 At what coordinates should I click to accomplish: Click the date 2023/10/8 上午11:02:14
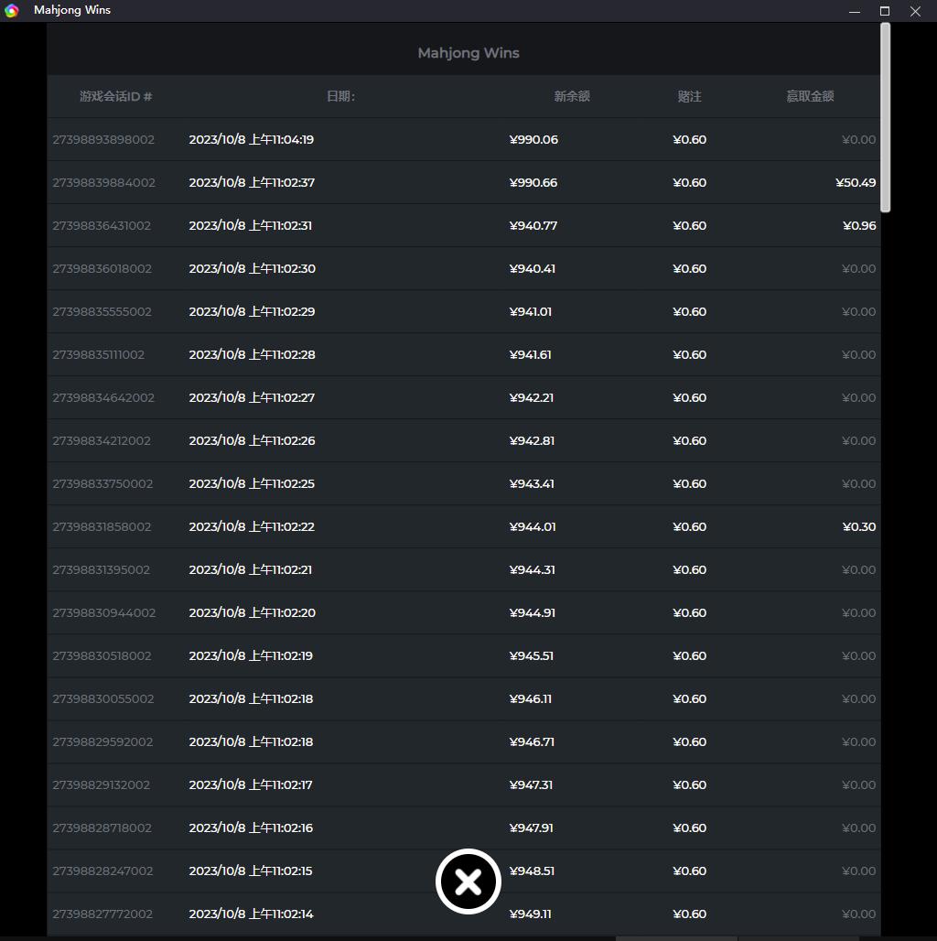point(251,914)
